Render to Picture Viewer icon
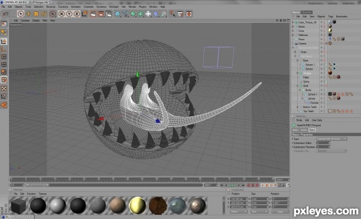 click(101, 14)
